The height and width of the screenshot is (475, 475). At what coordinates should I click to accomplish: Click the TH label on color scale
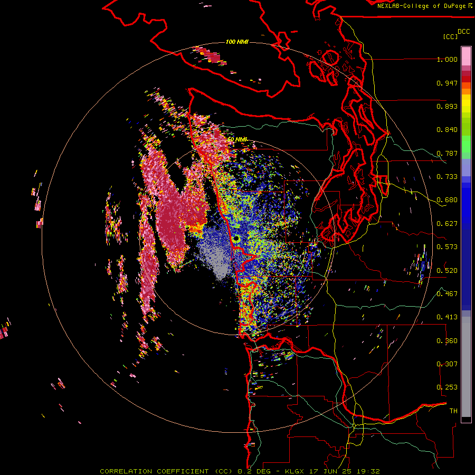pyautogui.click(x=453, y=411)
